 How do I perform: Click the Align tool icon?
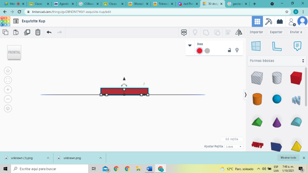click(228, 32)
